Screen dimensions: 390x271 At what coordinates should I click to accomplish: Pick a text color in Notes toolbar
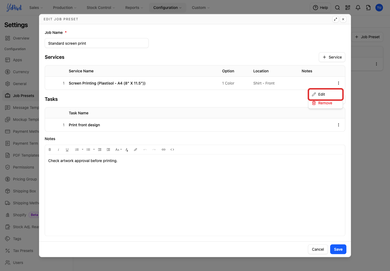click(127, 150)
